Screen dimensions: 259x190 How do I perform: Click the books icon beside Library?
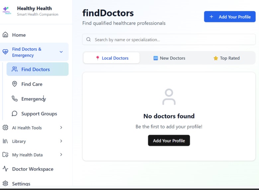[5, 141]
